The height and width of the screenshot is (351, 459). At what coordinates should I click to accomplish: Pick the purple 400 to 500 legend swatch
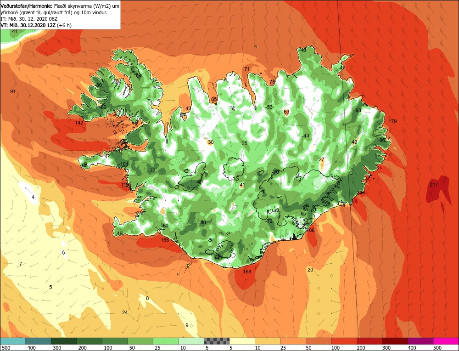pos(420,341)
